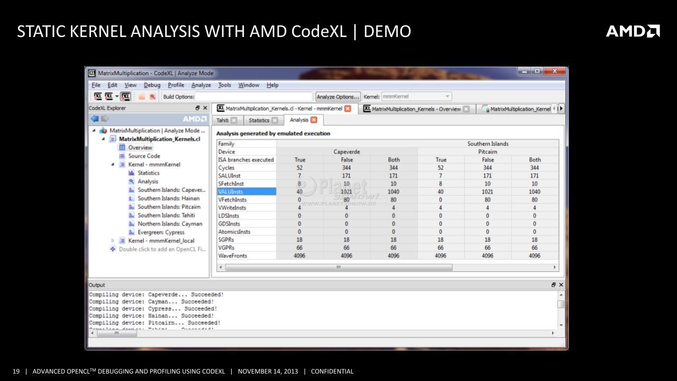Image resolution: width=677 pixels, height=381 pixels.
Task: Click the blue back arrow in CodeXL Explorer
Action: (x=95, y=119)
